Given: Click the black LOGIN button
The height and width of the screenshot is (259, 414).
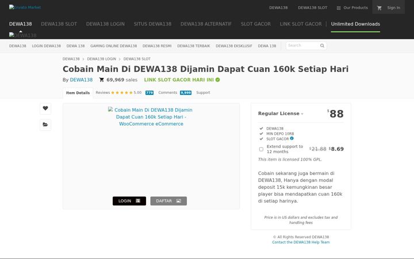Looking at the screenshot, I should click(129, 201).
